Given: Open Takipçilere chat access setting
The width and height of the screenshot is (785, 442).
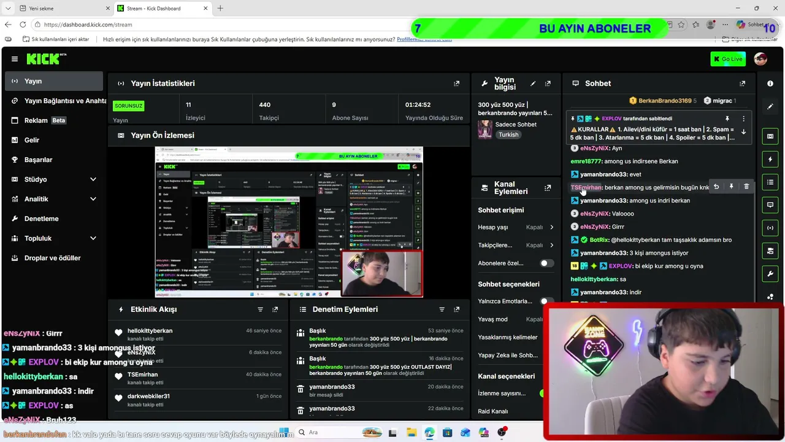Looking at the screenshot, I should pos(516,245).
